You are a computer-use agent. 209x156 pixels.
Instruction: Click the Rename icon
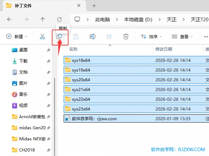(93, 37)
